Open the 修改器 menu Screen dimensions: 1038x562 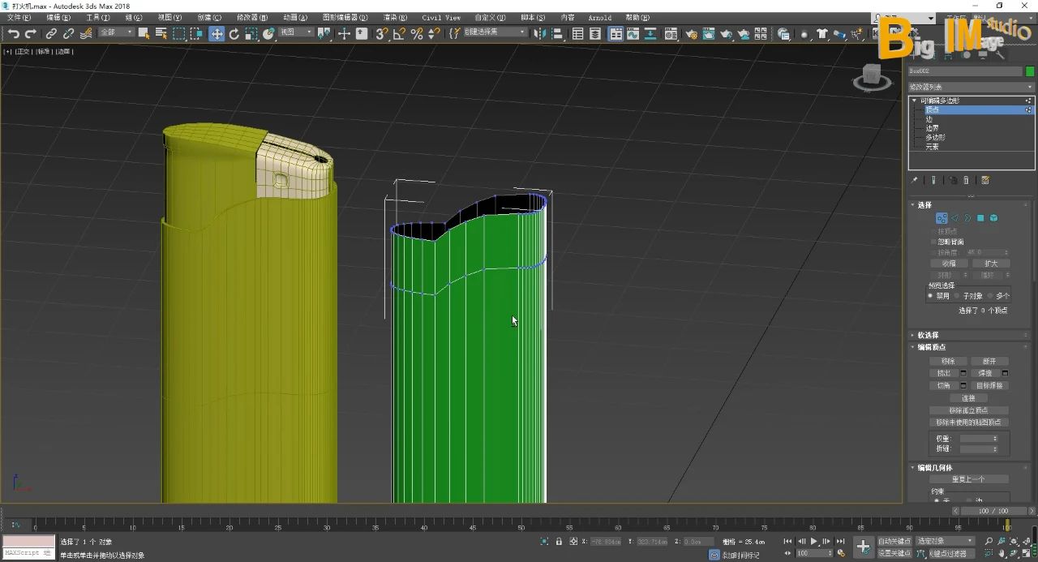pos(251,17)
